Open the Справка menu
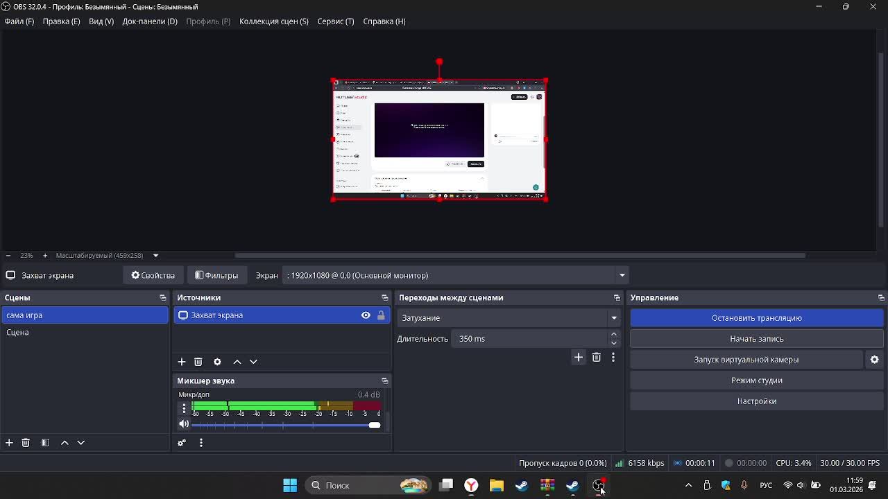 tap(384, 21)
